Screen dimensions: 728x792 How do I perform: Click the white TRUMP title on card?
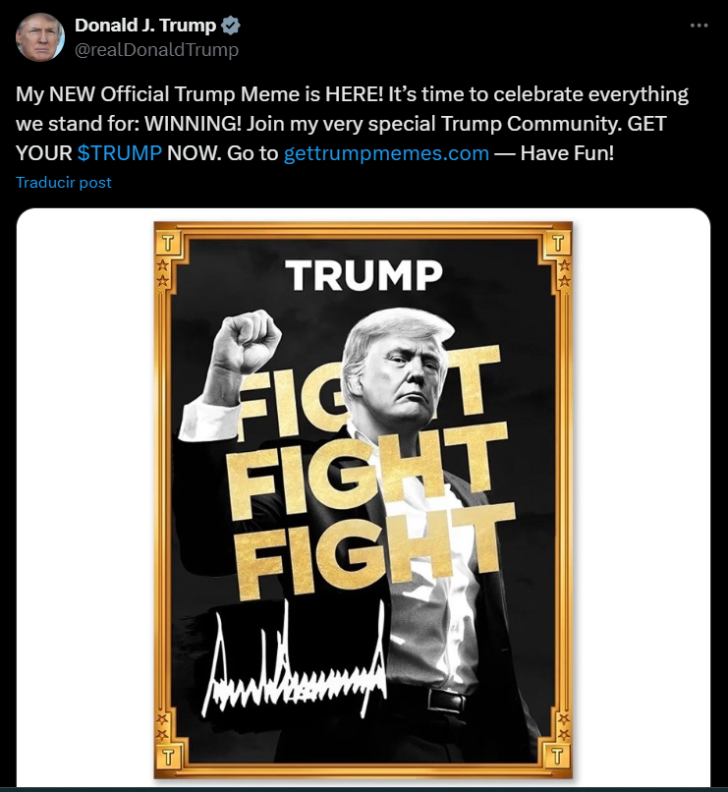(x=364, y=276)
